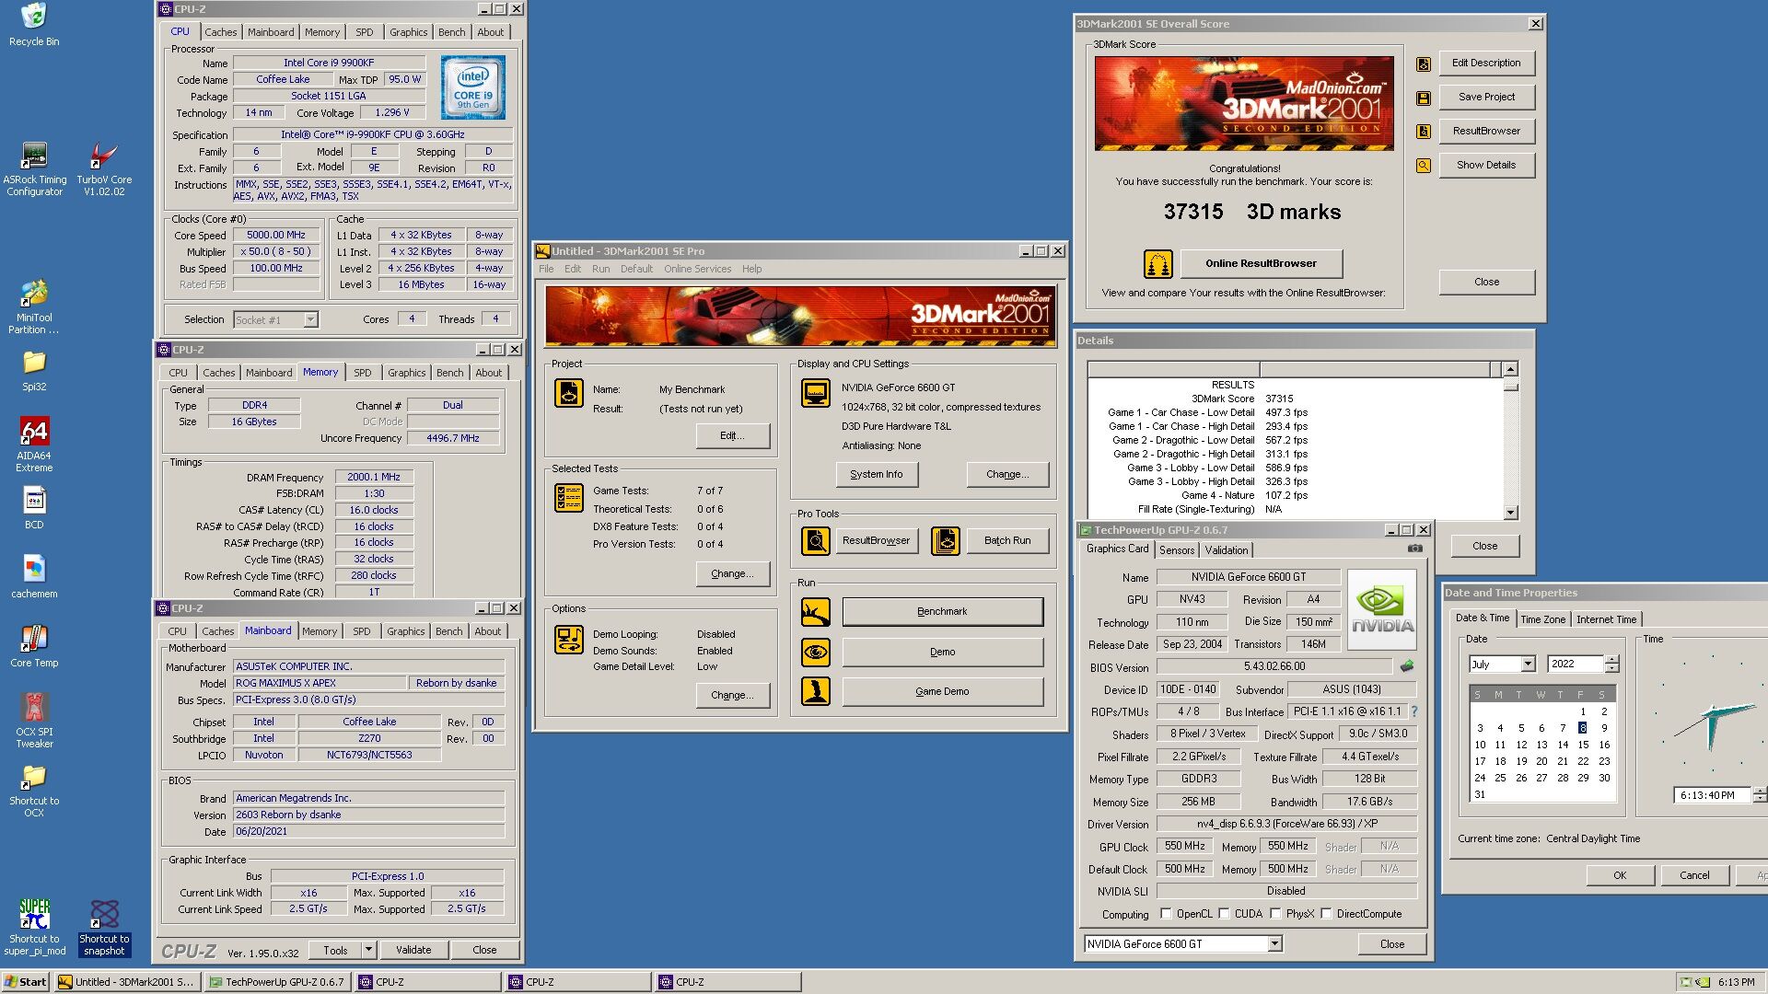The height and width of the screenshot is (994, 1768).
Task: Select the SPD tab in the Memory CPU-Z window
Action: pyautogui.click(x=363, y=373)
